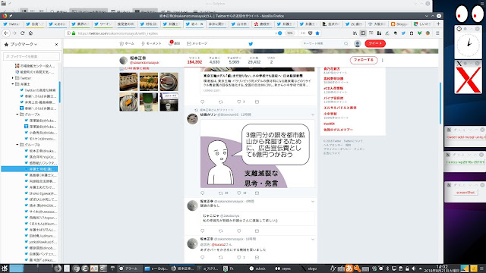This screenshot has height=273, width=486.
Task: Click the blue bookmark star in URL bar
Action: pyautogui.click(x=317, y=33)
